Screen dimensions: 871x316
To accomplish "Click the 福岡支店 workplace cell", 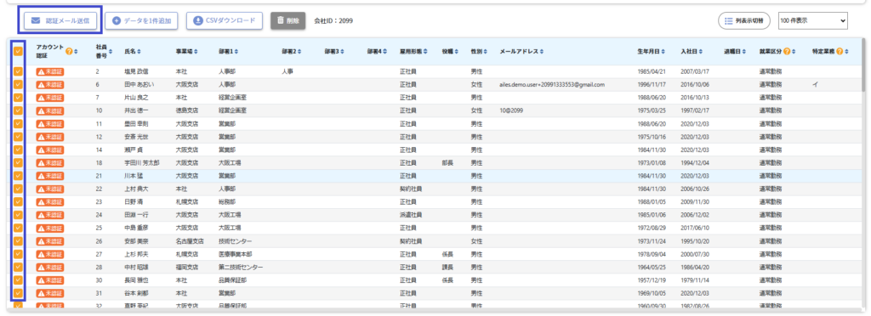I will point(187,268).
